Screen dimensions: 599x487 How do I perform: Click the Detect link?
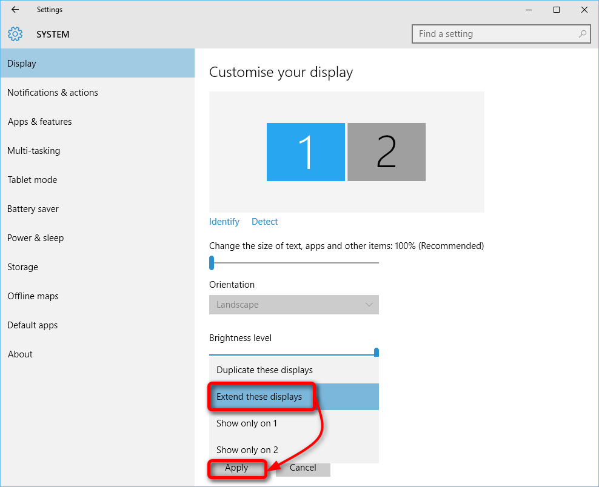click(264, 222)
